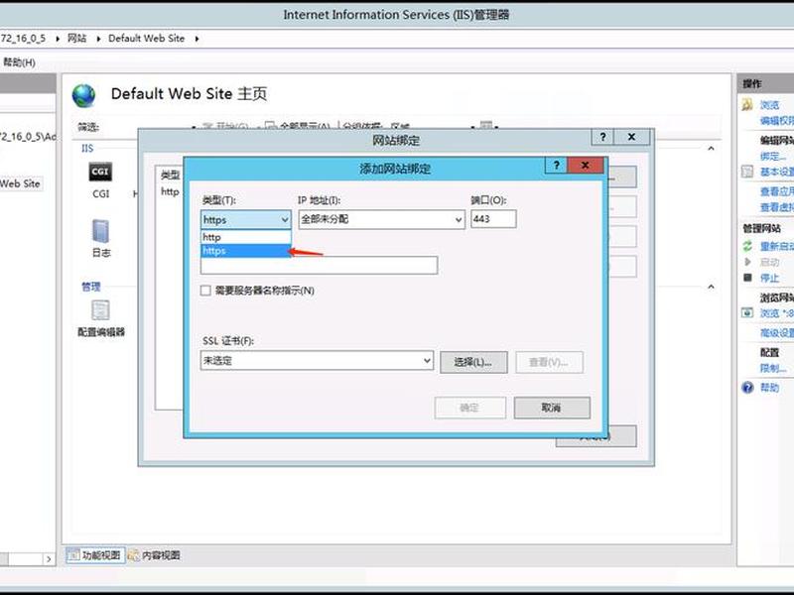
Task: Click the 确定 OK button
Action: (x=469, y=408)
